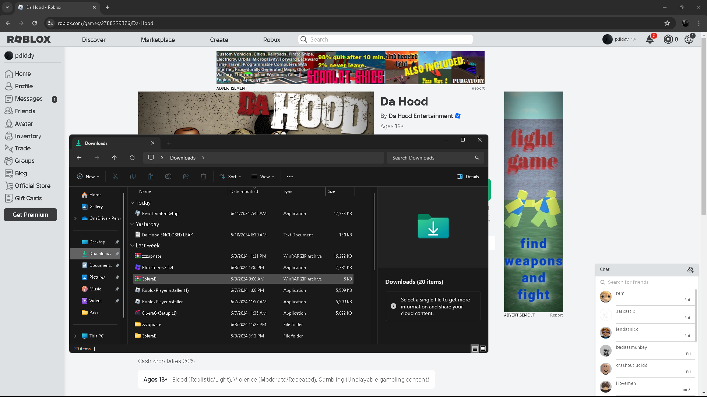The width and height of the screenshot is (707, 397).
Task: Switch to details list view toggle
Action: pos(475,348)
